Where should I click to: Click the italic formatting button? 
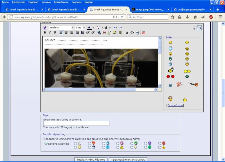coord(50,33)
